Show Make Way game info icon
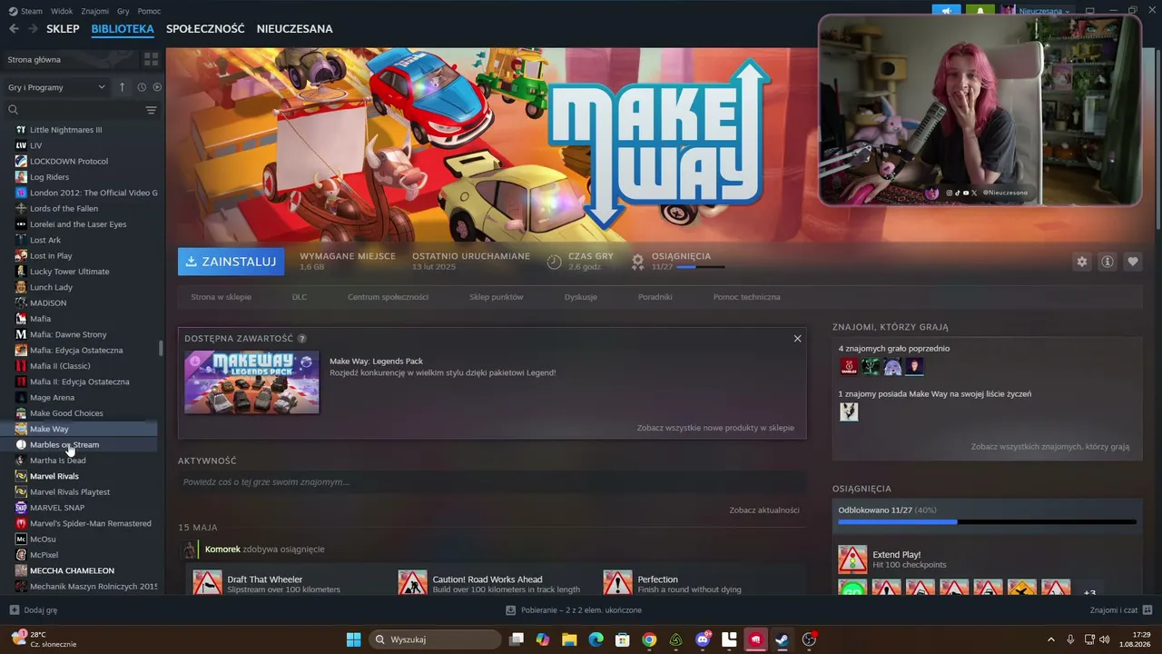 pos(1108,262)
